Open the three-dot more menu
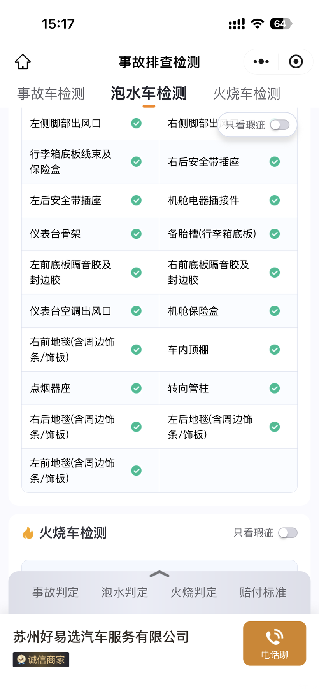Screen dimensions: 319x691 (261, 62)
